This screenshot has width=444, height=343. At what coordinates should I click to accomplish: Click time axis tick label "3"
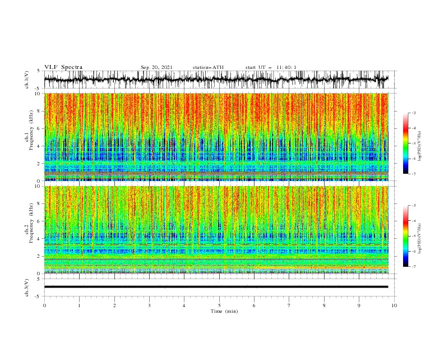[149, 305]
